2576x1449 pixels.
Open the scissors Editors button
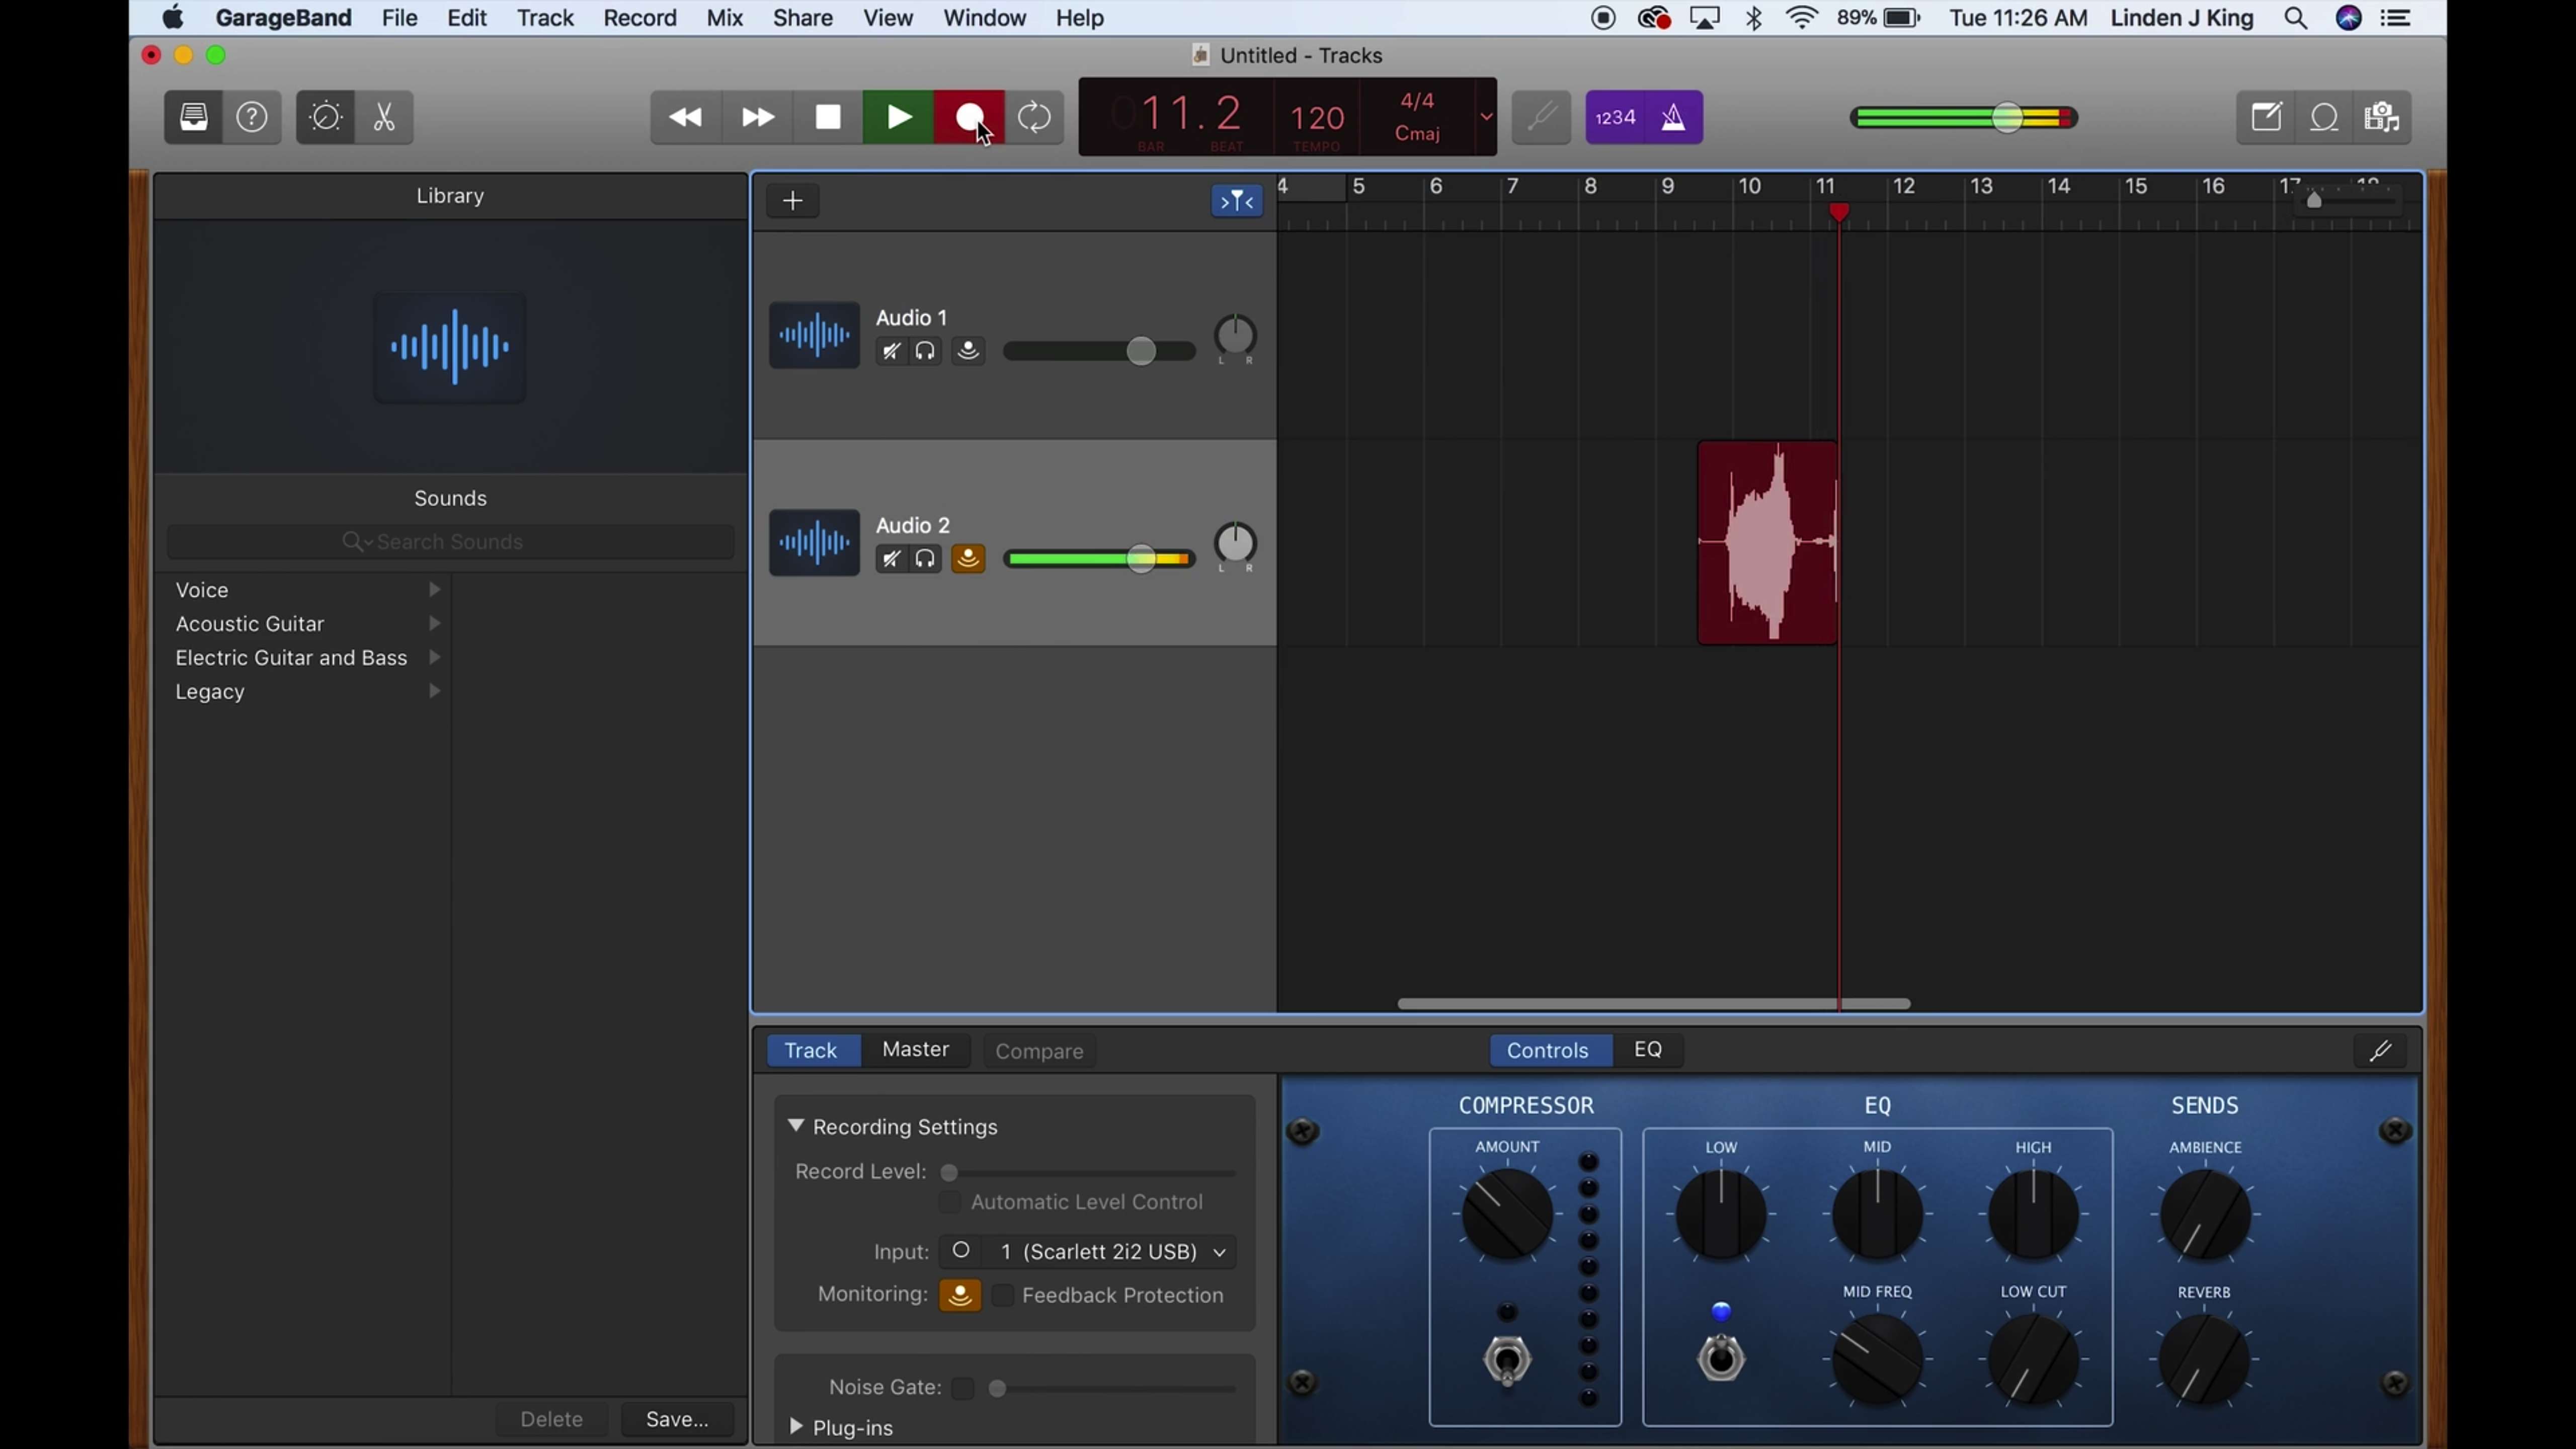[385, 118]
